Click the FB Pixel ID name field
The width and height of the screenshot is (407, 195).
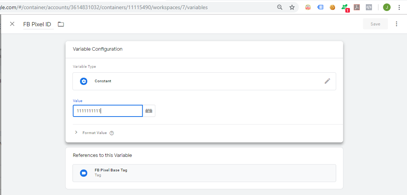coord(37,24)
